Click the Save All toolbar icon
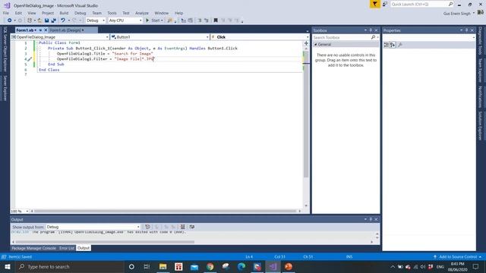Screen dimensions: 486x273 click(x=54, y=20)
